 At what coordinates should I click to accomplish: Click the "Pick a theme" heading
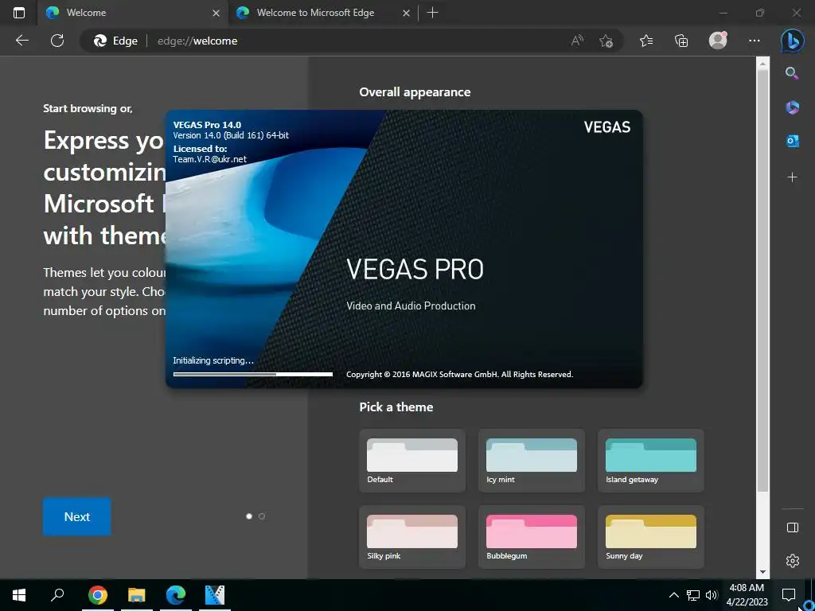(x=396, y=407)
